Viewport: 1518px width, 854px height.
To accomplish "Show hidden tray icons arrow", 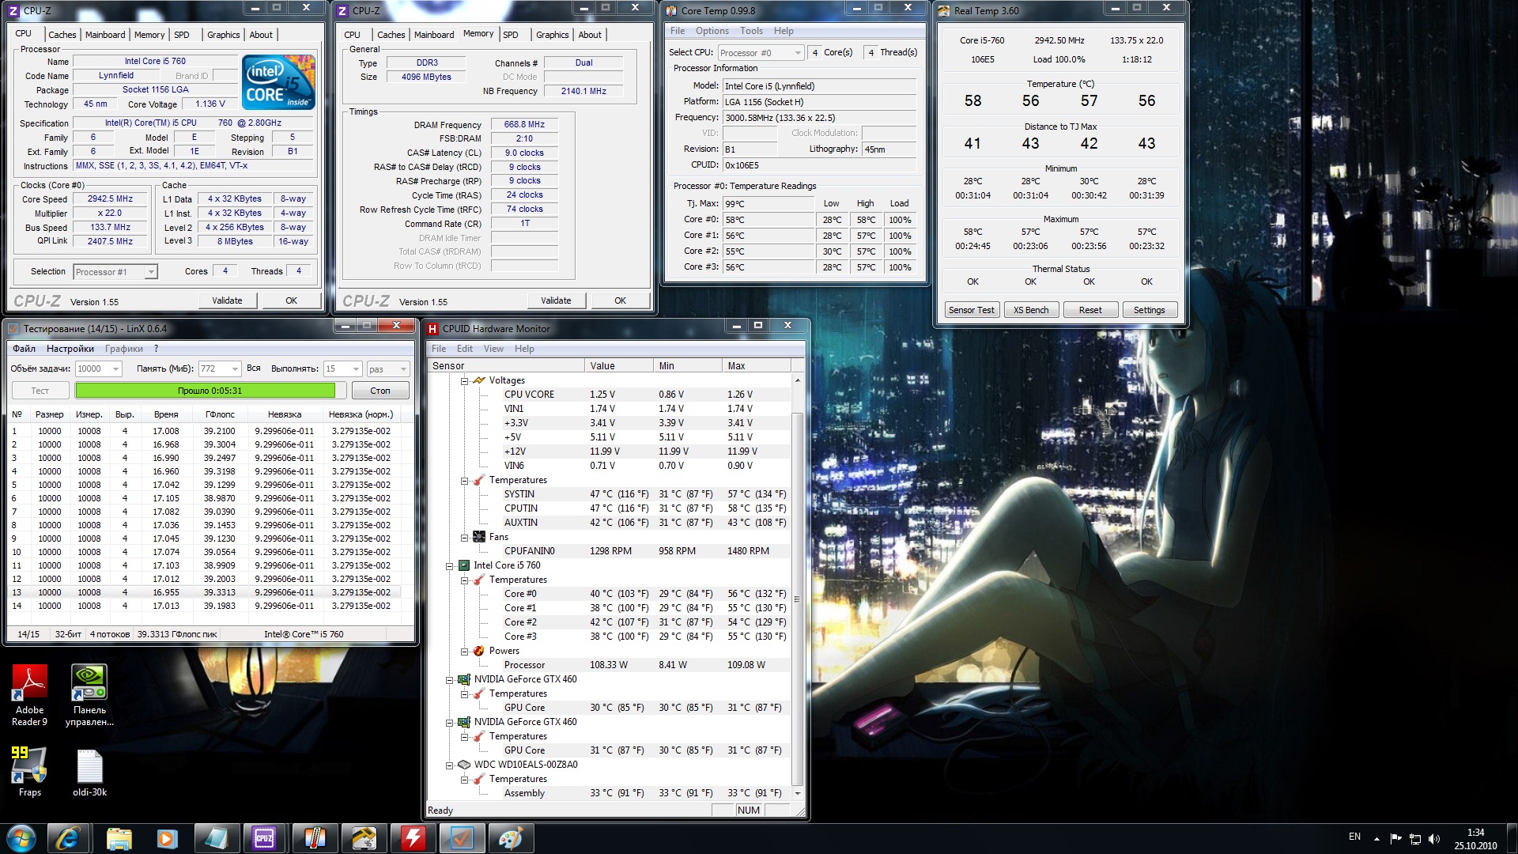I will [1376, 839].
